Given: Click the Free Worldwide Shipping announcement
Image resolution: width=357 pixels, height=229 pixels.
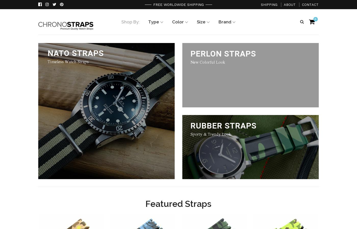Looking at the screenshot, I should [x=178, y=5].
